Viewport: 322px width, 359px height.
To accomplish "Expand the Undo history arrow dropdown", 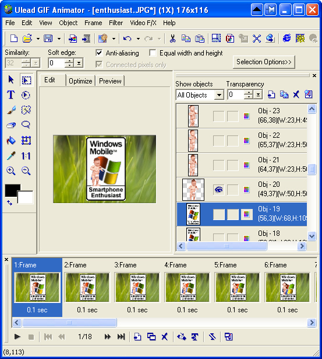I will pyautogui.click(x=138, y=39).
